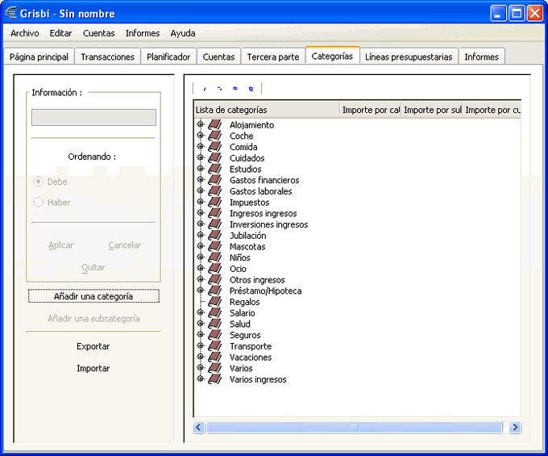
Task: Click the Regalos category book icon
Action: (x=215, y=302)
